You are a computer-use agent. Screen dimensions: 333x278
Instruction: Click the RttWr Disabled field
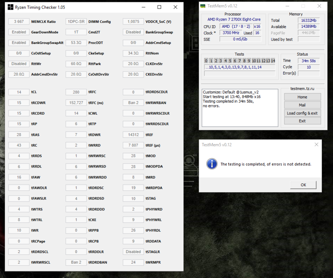[x=19, y=64]
